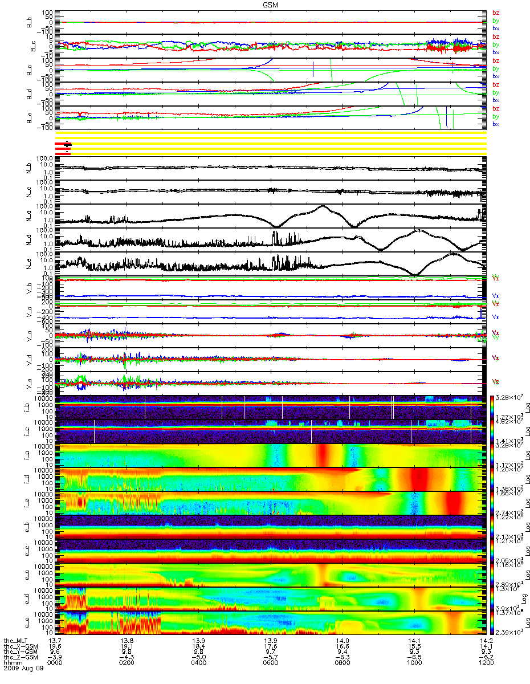Click the MLT value 13.7

pyautogui.click(x=55, y=641)
